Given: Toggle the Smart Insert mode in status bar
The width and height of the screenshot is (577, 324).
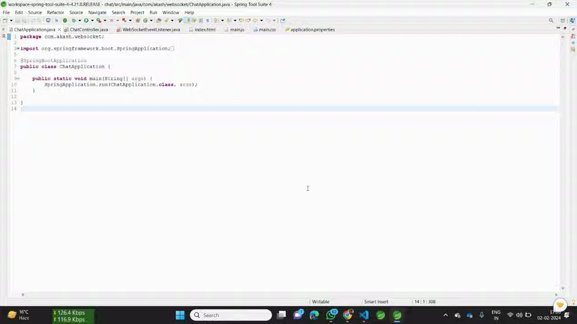Looking at the screenshot, I should [376, 301].
